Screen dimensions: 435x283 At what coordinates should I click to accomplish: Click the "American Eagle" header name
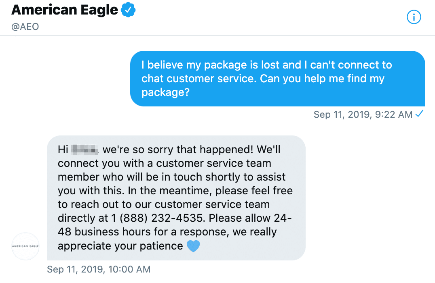coord(65,10)
